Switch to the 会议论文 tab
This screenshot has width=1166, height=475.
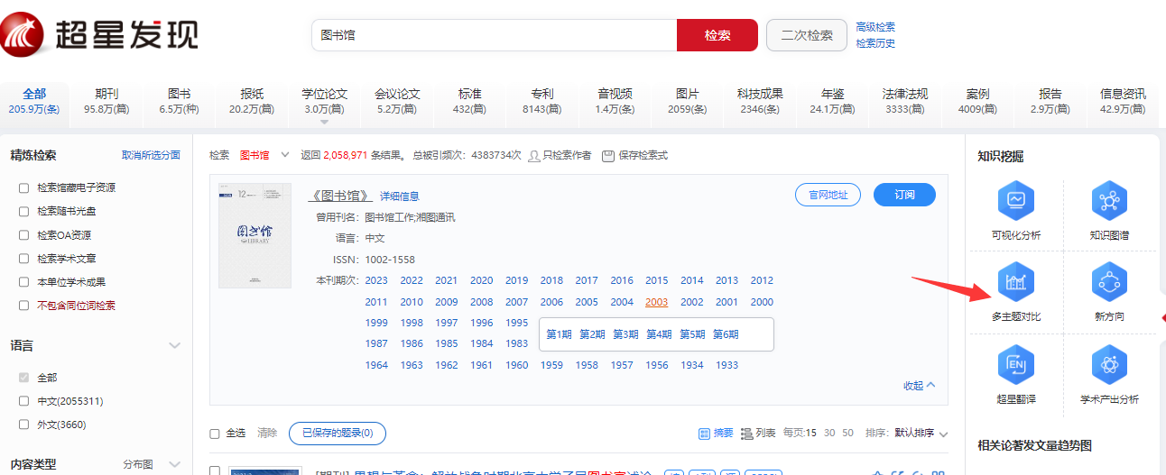click(397, 101)
